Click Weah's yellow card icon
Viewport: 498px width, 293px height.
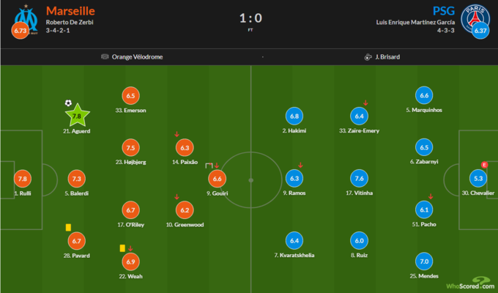coord(122,248)
